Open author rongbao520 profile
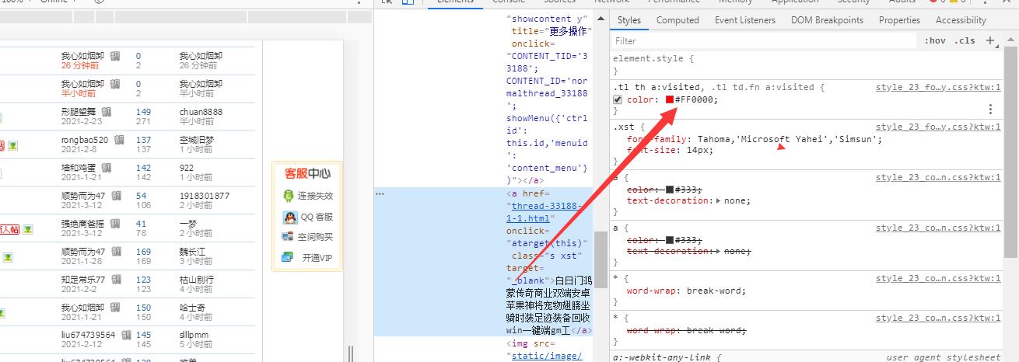 pos(85,140)
